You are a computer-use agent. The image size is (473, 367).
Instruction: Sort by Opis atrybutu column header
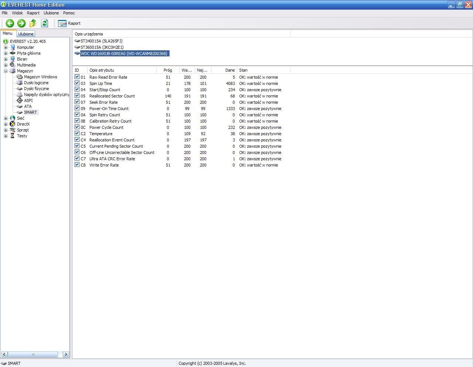point(122,70)
